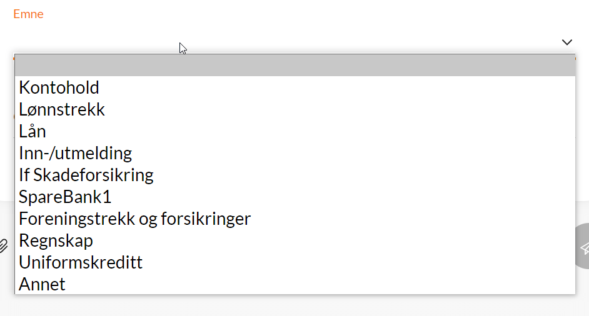Click the downward arrow beside Emne
The height and width of the screenshot is (316, 589).
(x=566, y=42)
